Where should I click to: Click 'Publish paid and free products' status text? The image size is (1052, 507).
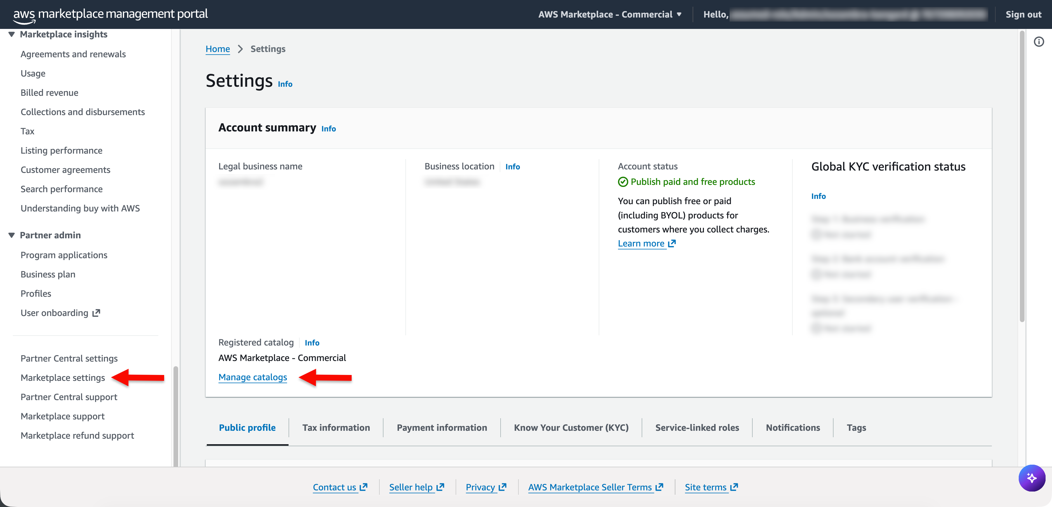(x=693, y=182)
